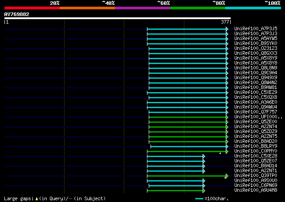The height and width of the screenshot is (202, 285).
Task: Select the UniRef100_B9HW81 label
Action: click(256, 87)
